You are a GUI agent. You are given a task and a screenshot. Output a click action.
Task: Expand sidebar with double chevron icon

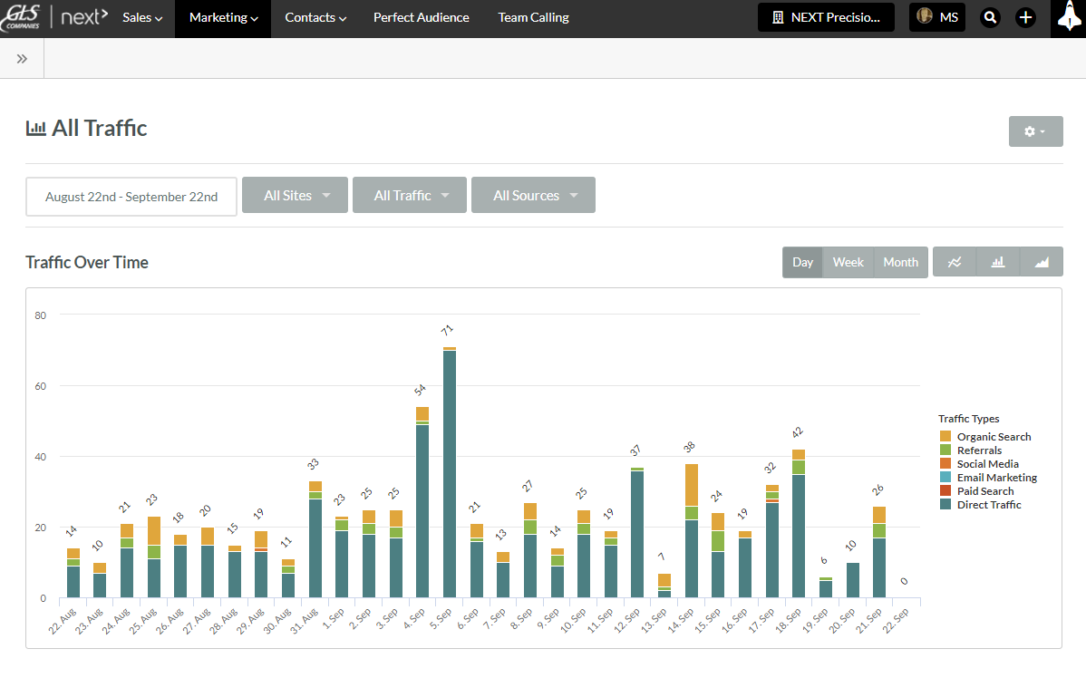click(x=22, y=59)
